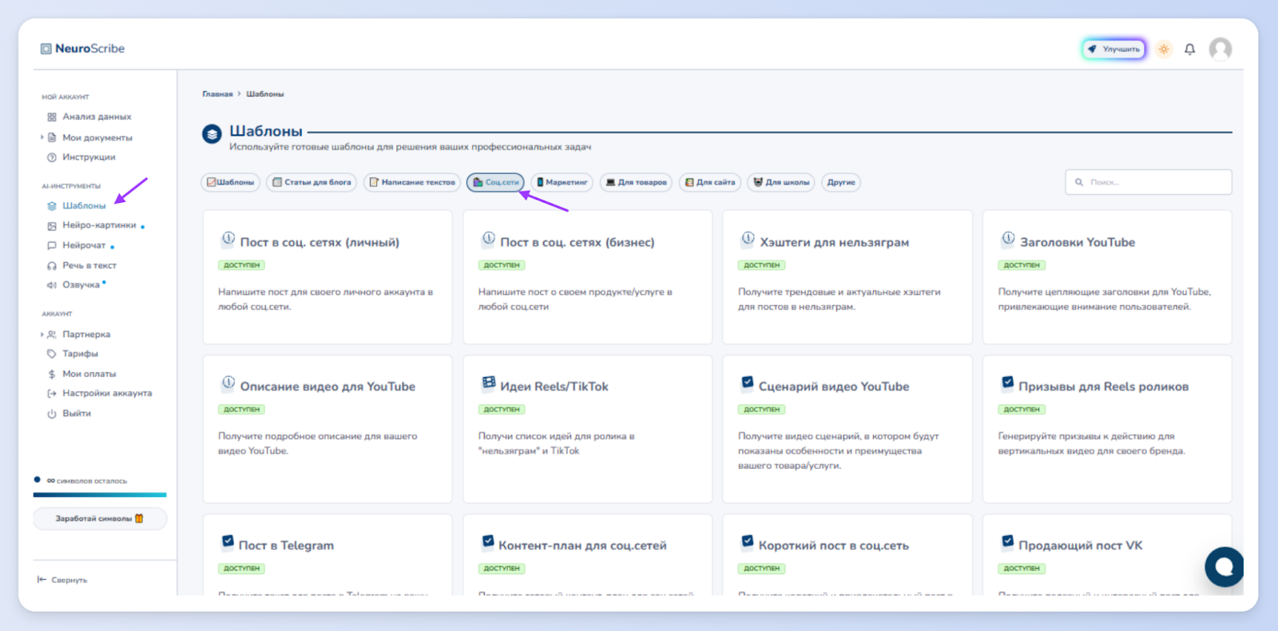Select the Для товаров tab

click(x=636, y=182)
